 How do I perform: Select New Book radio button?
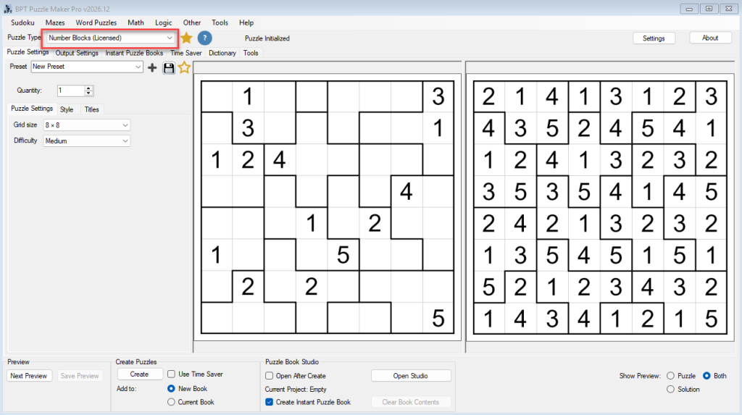(x=171, y=388)
